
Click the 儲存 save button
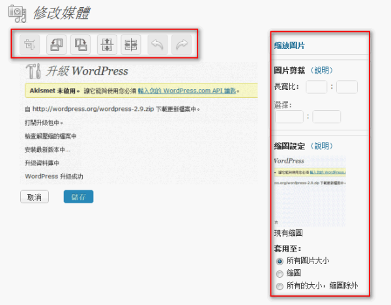tap(79, 197)
